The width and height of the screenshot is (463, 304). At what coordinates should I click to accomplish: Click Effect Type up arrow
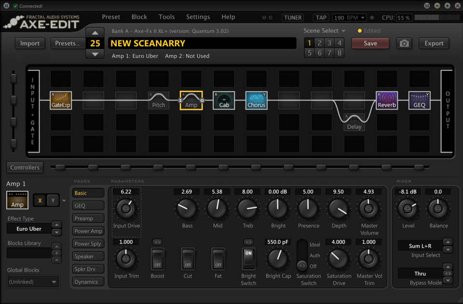point(57,225)
